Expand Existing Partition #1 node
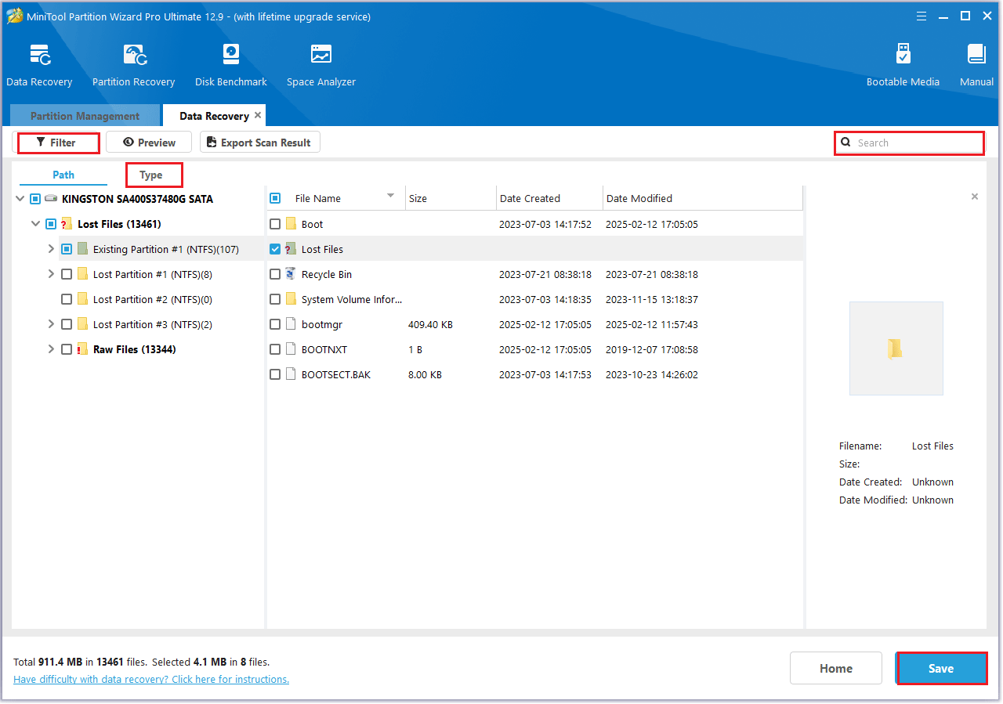Screen dimensions: 1003x704 [x=51, y=249]
